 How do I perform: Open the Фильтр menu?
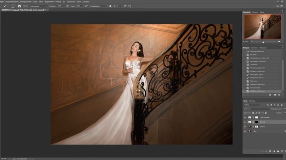coord(58,2)
